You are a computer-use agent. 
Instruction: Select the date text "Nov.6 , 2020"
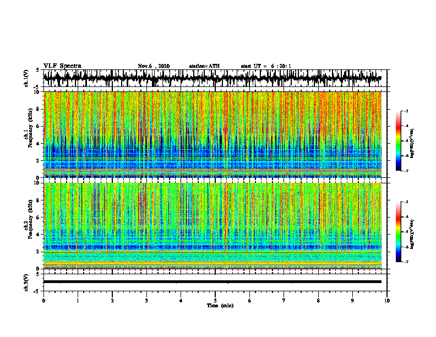[154, 66]
